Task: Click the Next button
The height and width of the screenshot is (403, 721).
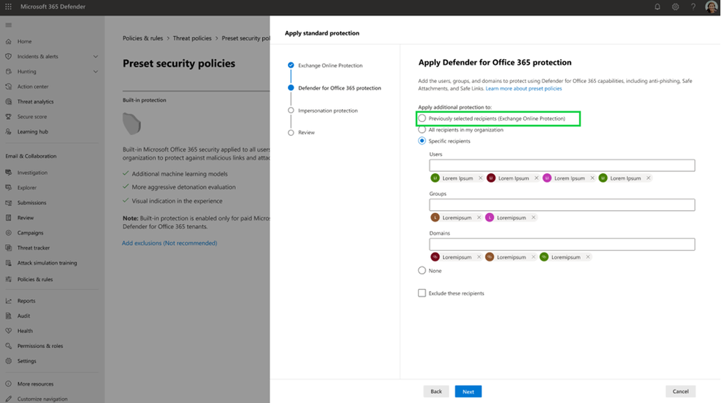Action: tap(468, 391)
